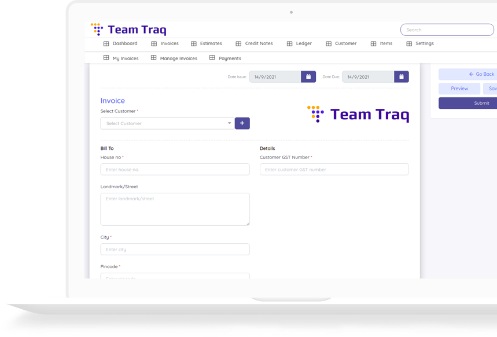497x337 pixels.
Task: Click the Customer GST Number field
Action: (334, 170)
